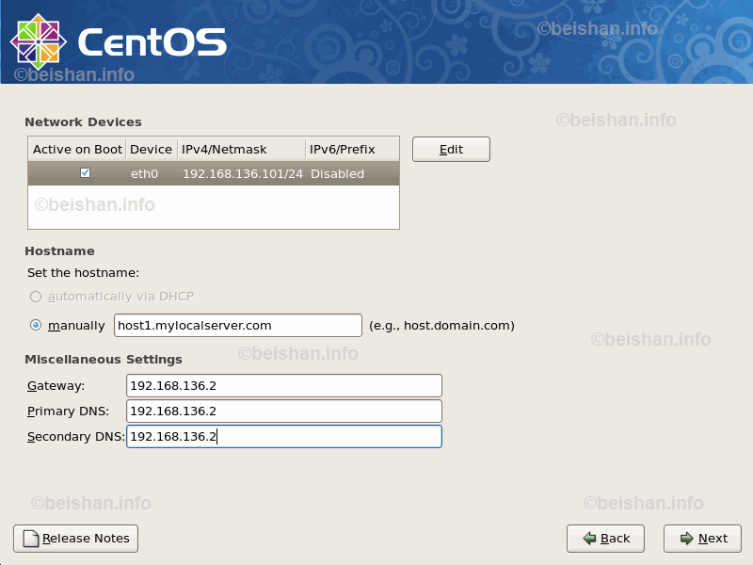Click into the Primary DNS field
This screenshot has height=565, width=753.
pos(283,412)
